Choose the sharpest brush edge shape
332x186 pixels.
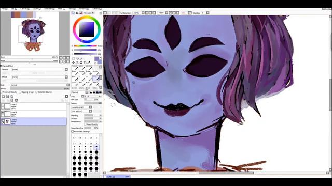pyautogui.click(x=91, y=92)
